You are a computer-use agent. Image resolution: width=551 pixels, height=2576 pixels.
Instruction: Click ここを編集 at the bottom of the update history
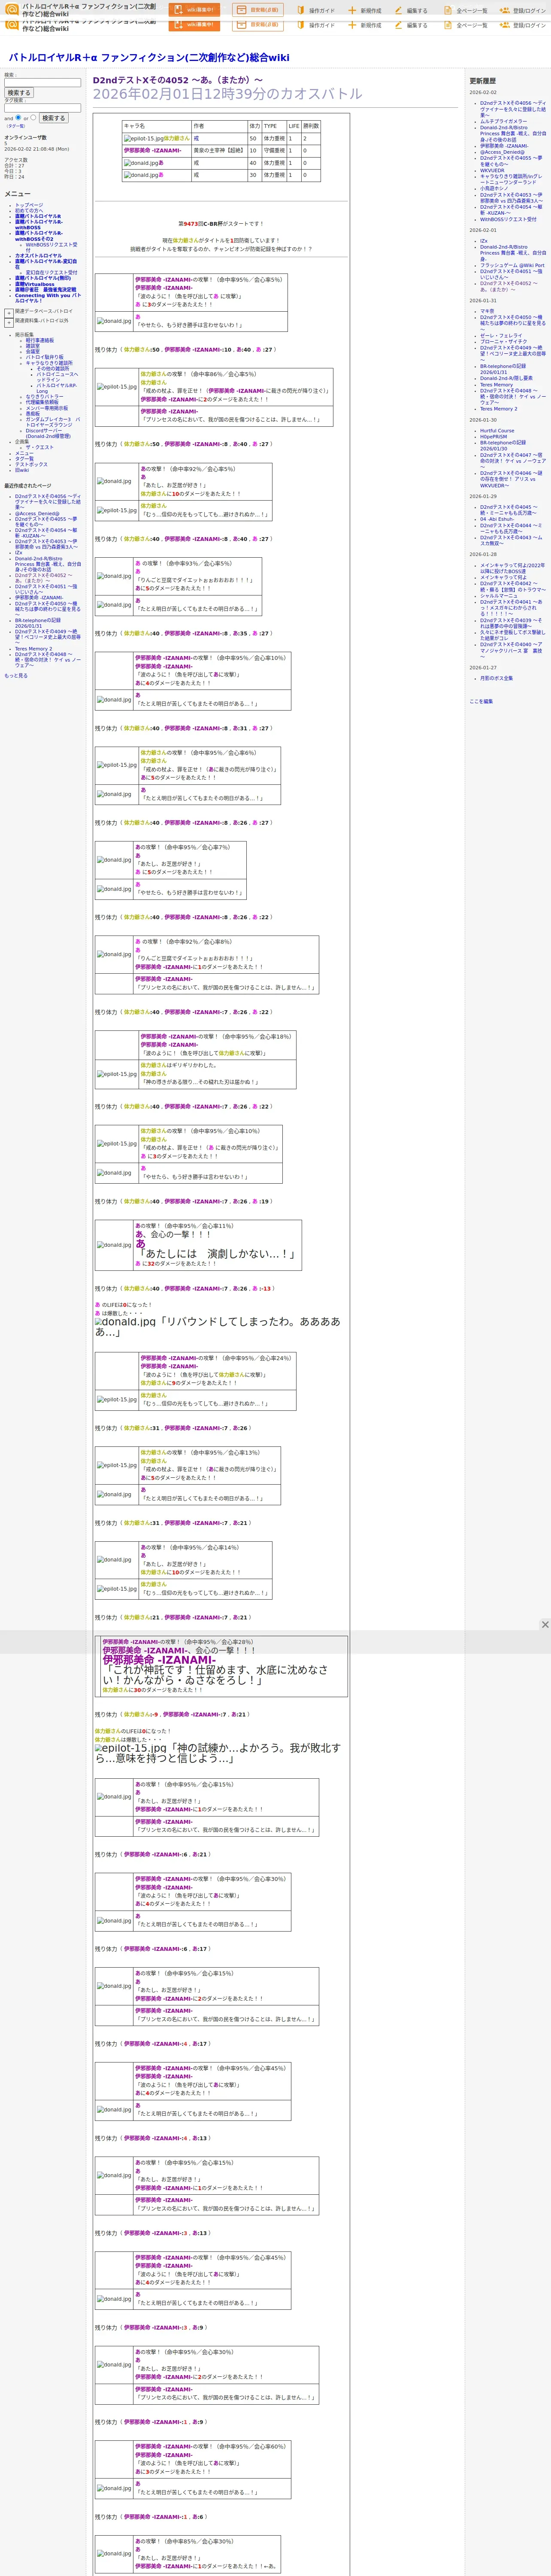(481, 701)
